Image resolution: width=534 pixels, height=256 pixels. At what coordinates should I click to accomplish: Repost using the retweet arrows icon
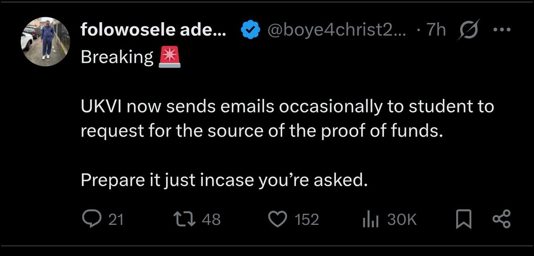pos(186,219)
